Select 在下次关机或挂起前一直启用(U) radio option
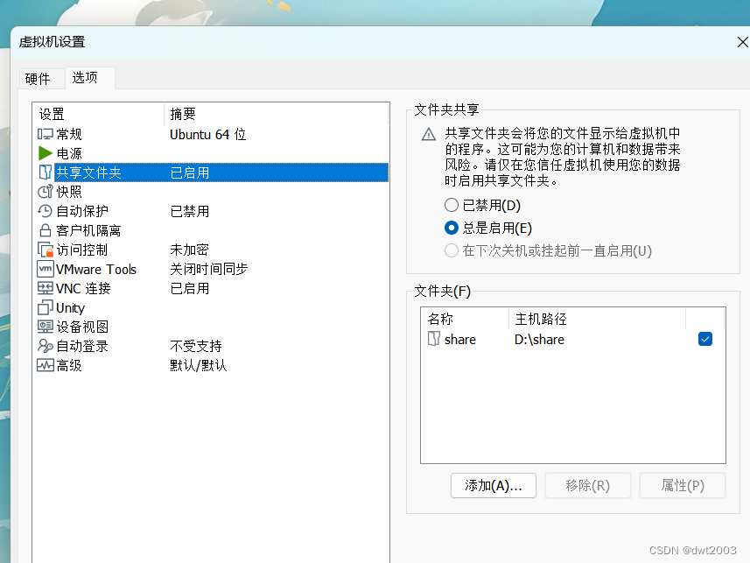Screen dimensions: 750x563 451,250
